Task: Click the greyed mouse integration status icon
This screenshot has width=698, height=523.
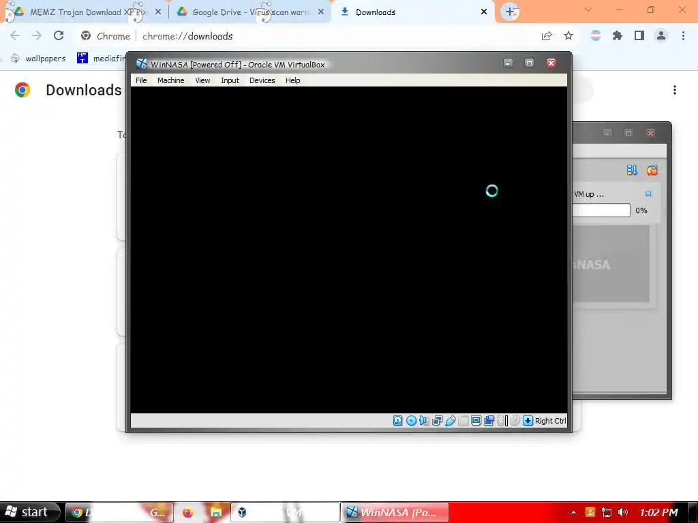Action: point(515,421)
